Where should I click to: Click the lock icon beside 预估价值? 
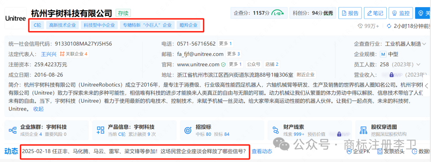point(339,134)
